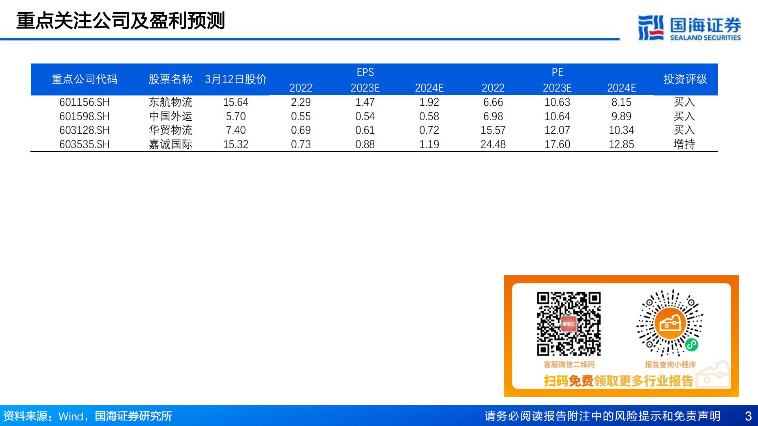
Task: Click stock code 601156.SH
Action: click(x=84, y=102)
